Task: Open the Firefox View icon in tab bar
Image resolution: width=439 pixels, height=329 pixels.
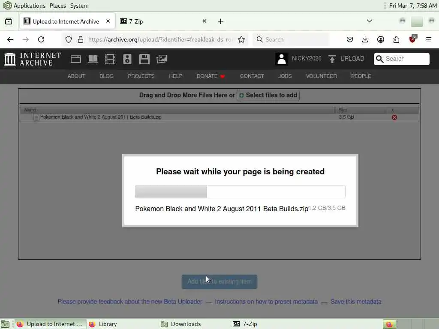Action: tap(9, 21)
